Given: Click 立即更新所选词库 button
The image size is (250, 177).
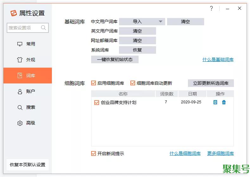Looking at the screenshot, I should pos(211,83).
